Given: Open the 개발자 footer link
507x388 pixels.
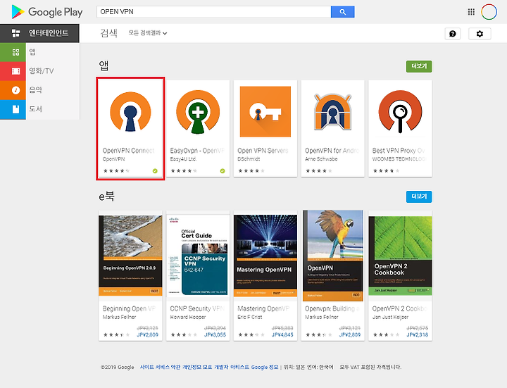Looking at the screenshot, I should (x=221, y=367).
